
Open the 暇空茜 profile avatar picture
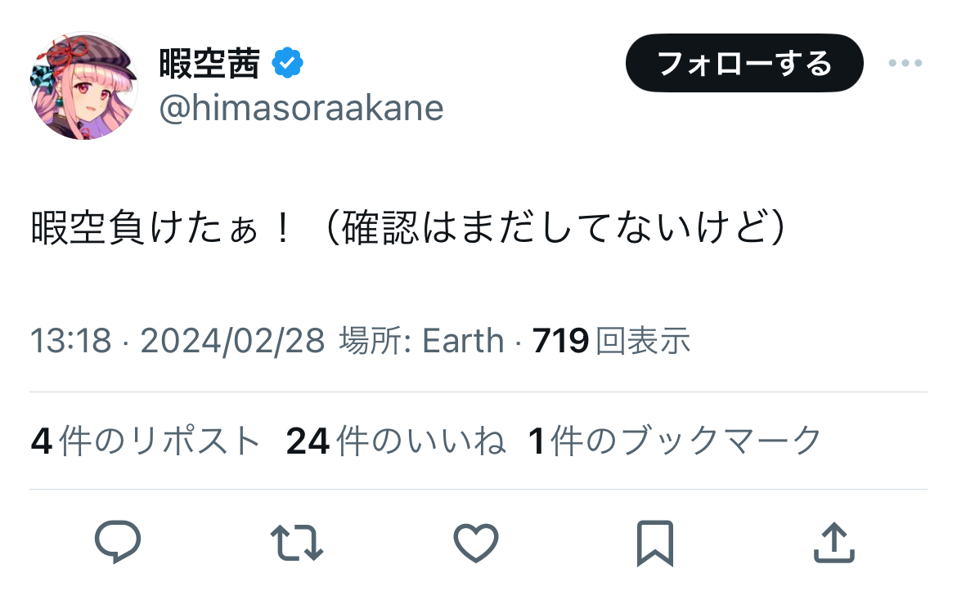coord(84,87)
